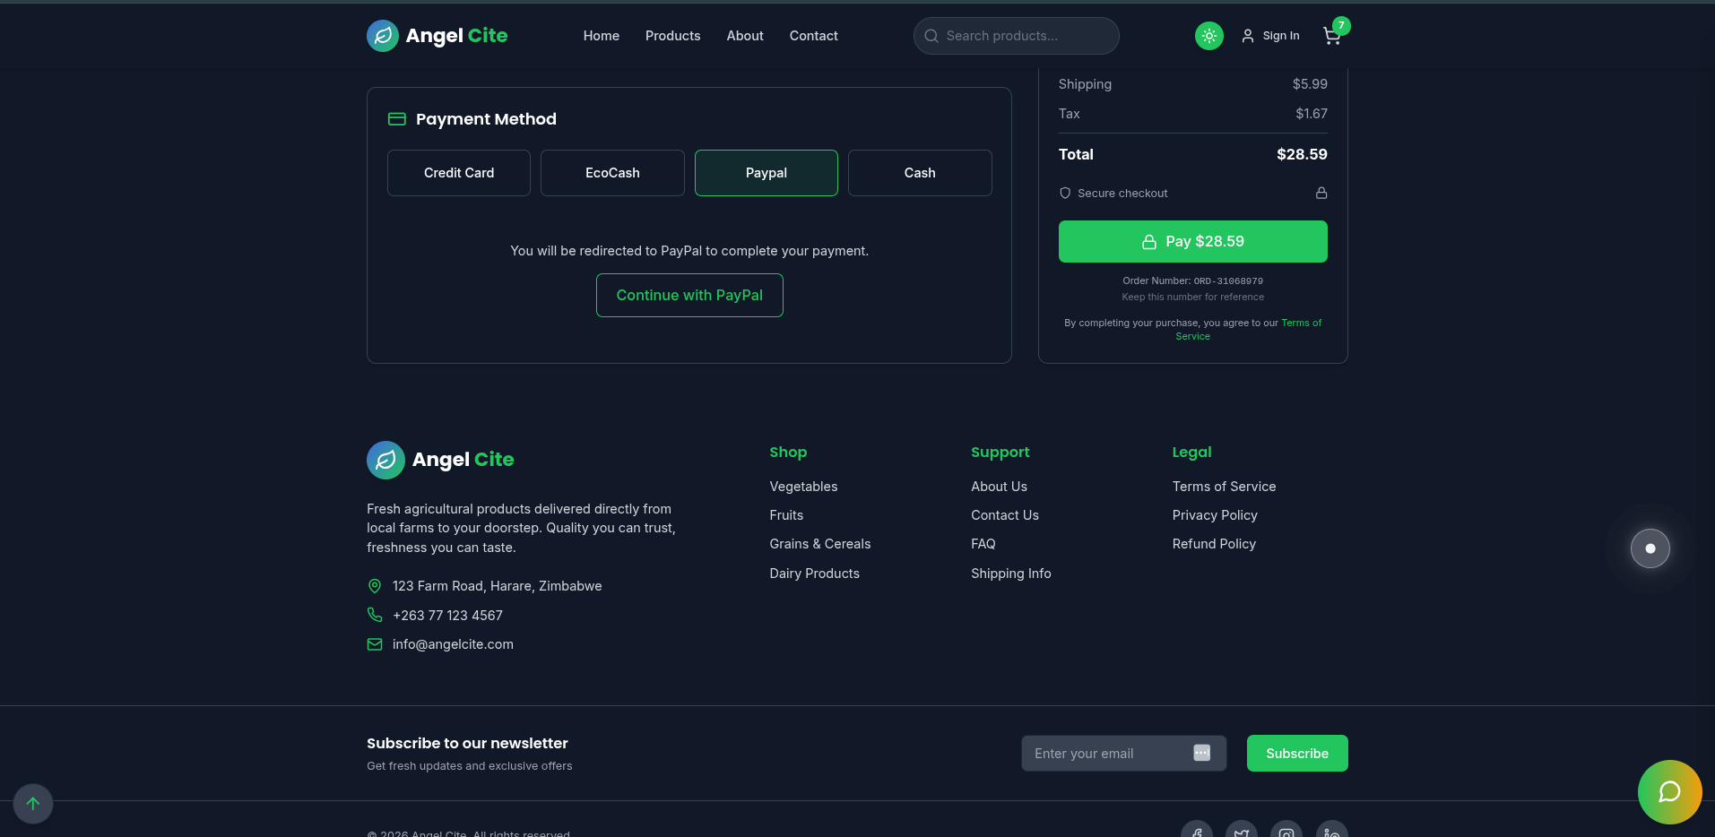
Task: Open the Terms of Service link in summary
Action: tap(1300, 323)
